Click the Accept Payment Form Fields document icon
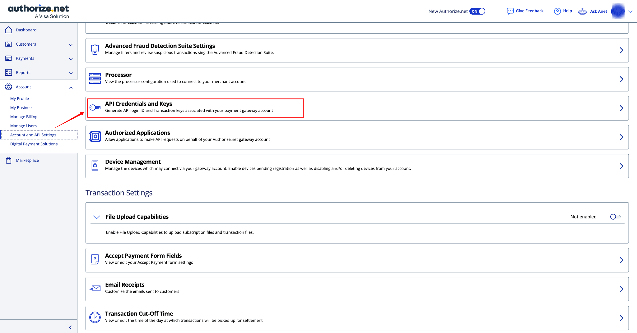Image resolution: width=637 pixels, height=333 pixels. pos(95,259)
